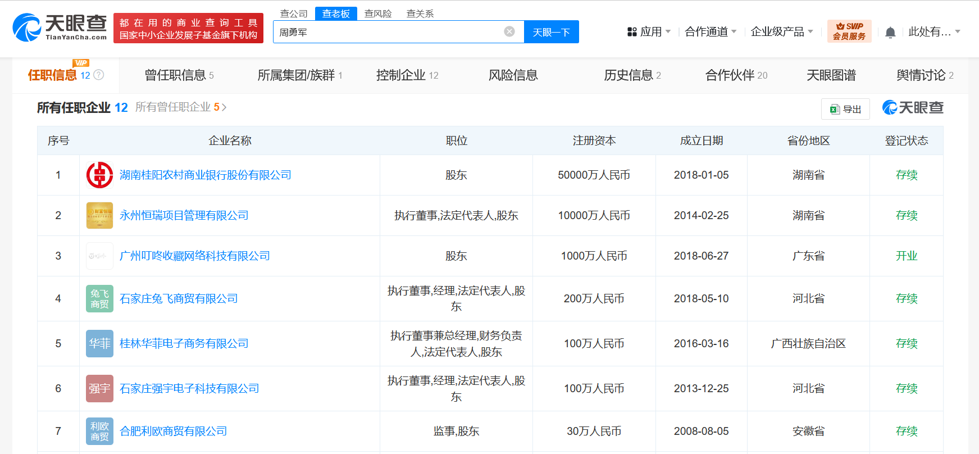
Task: Open 广州叮咚收藏网络科技有限公司 link
Action: (195, 256)
